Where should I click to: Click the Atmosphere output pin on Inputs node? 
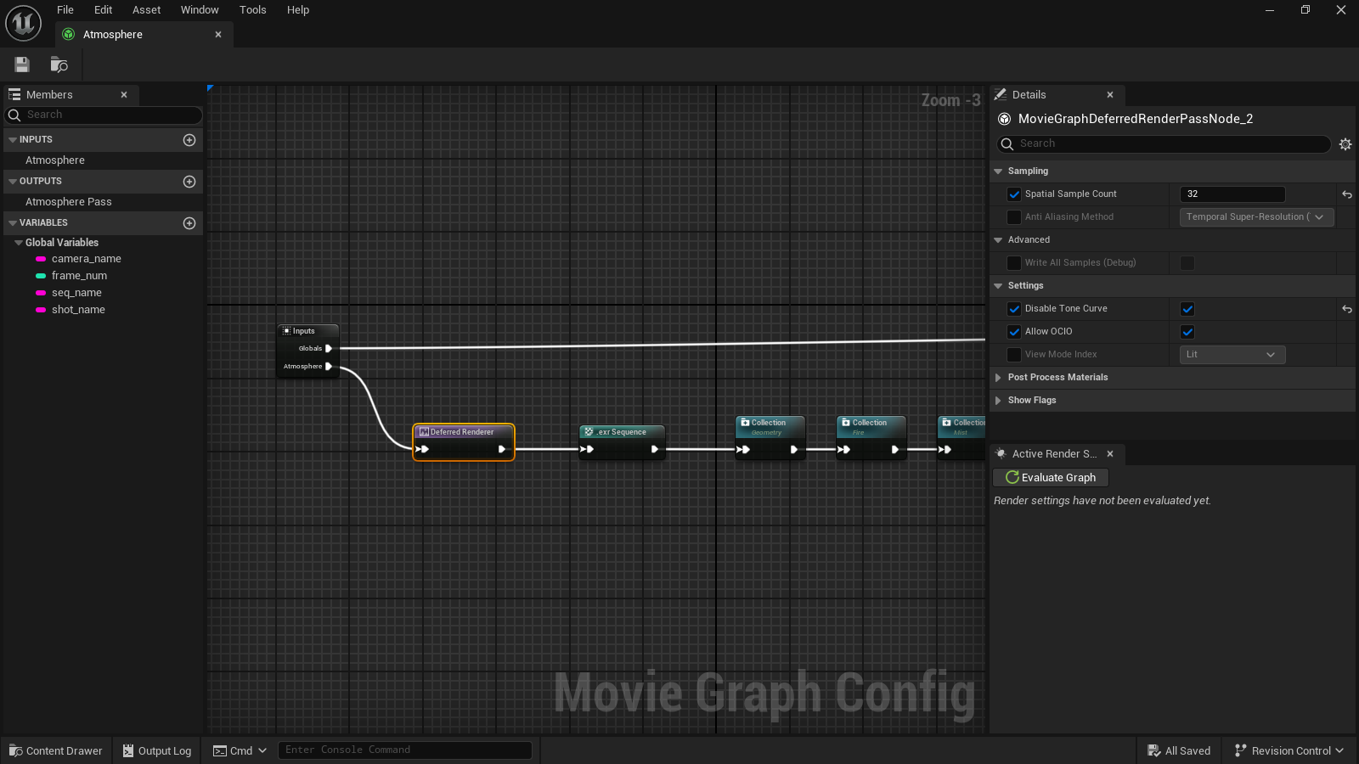click(329, 367)
